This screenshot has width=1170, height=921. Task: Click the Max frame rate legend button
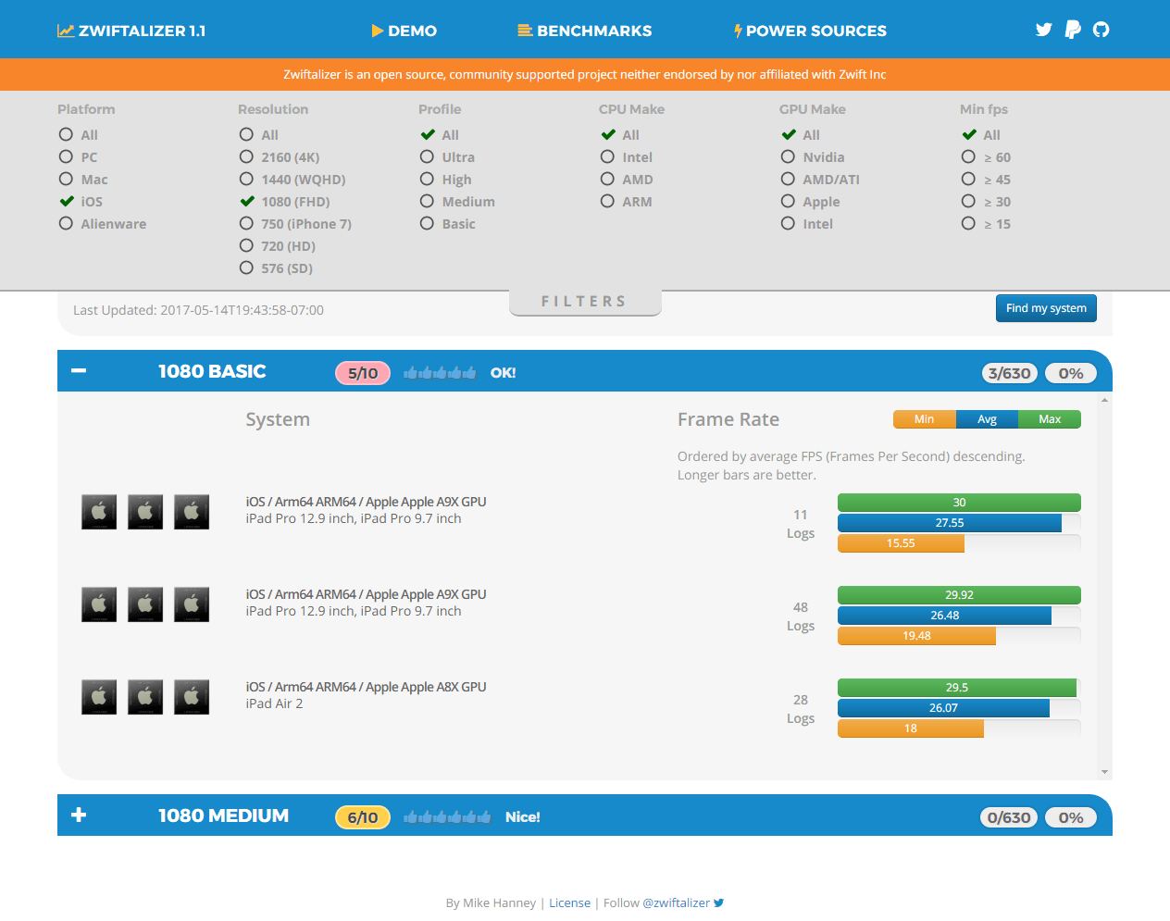click(x=1050, y=419)
